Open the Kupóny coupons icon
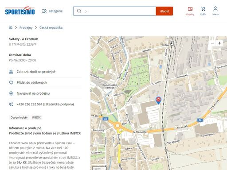Image resolution: width=227 pixels, height=170 pixels. coord(190,11)
